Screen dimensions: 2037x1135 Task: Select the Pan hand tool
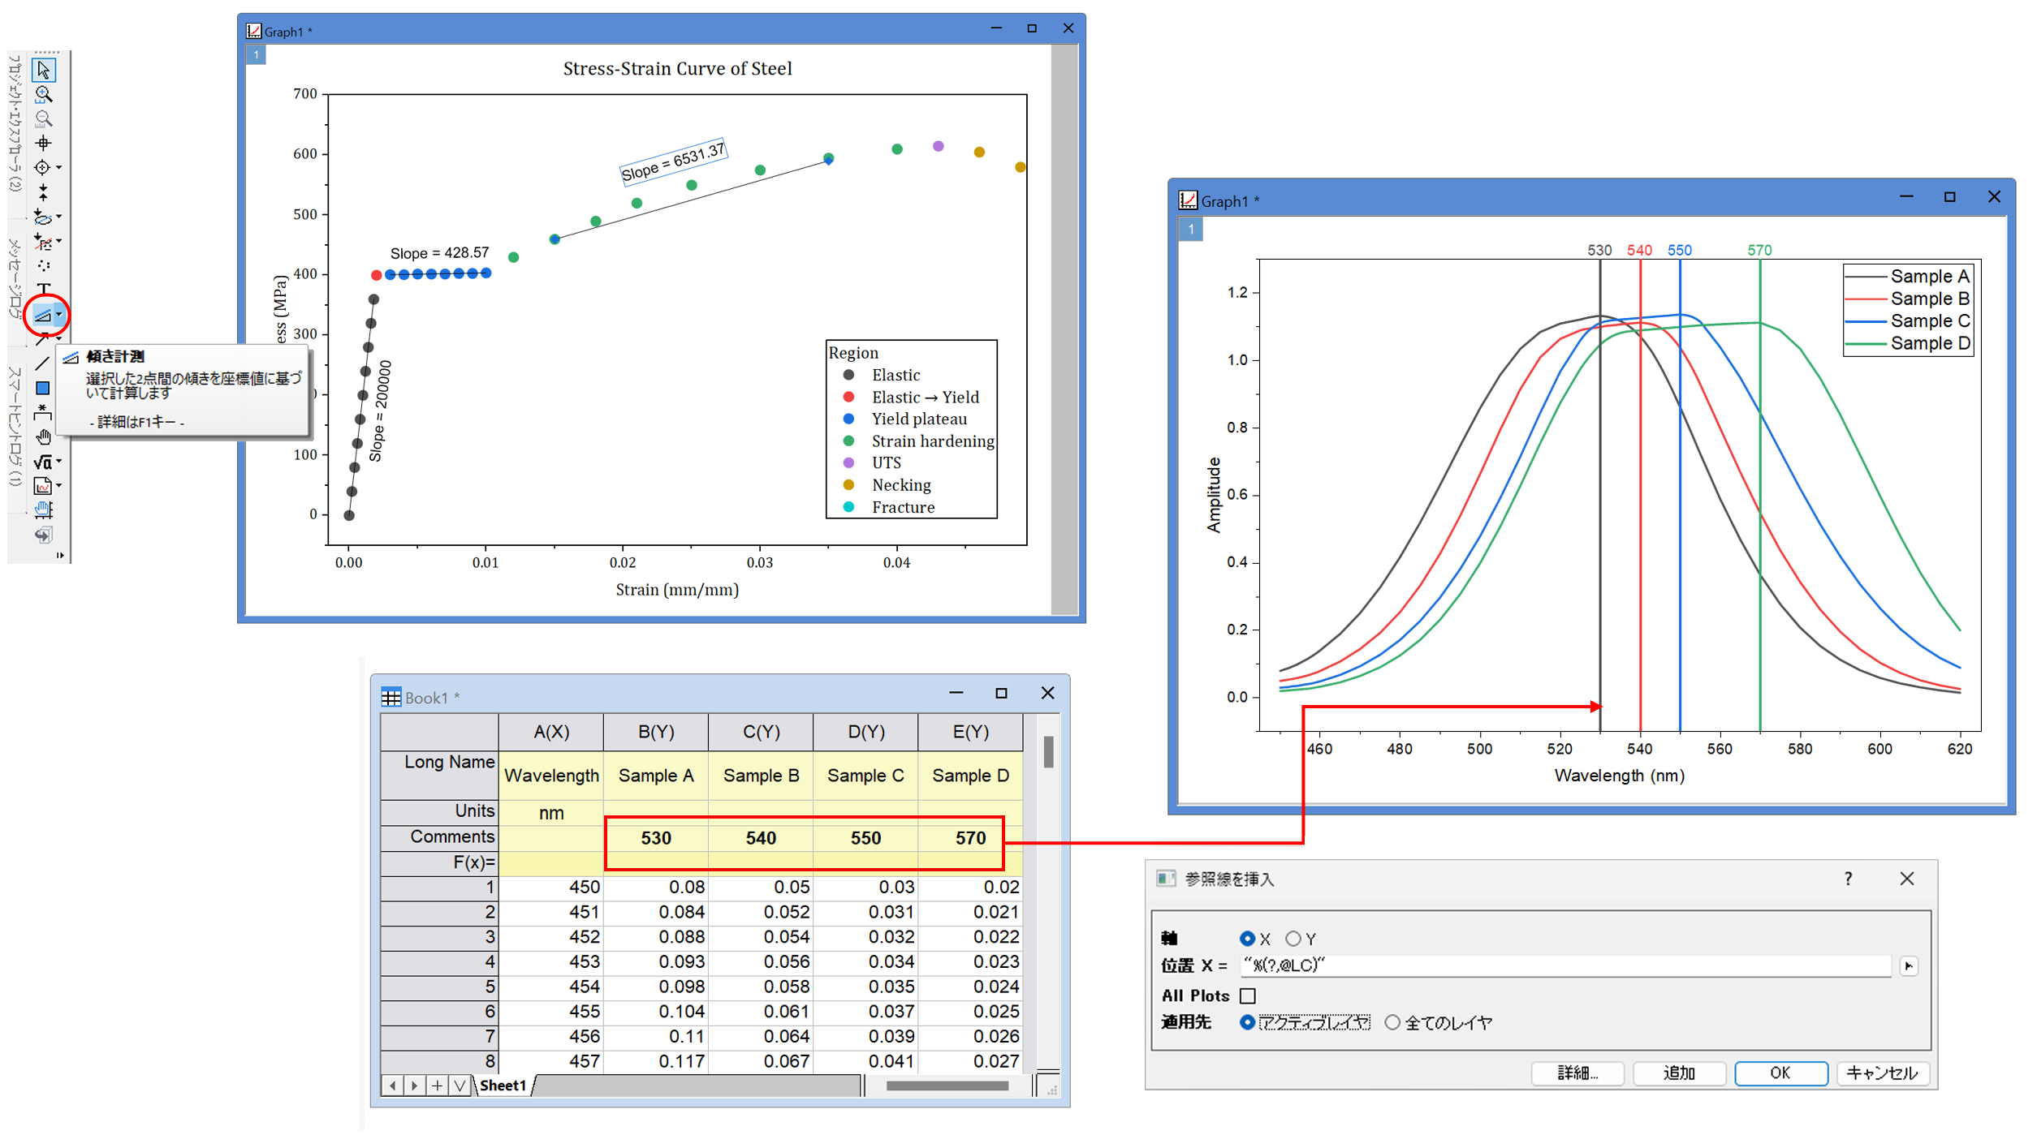tap(43, 437)
